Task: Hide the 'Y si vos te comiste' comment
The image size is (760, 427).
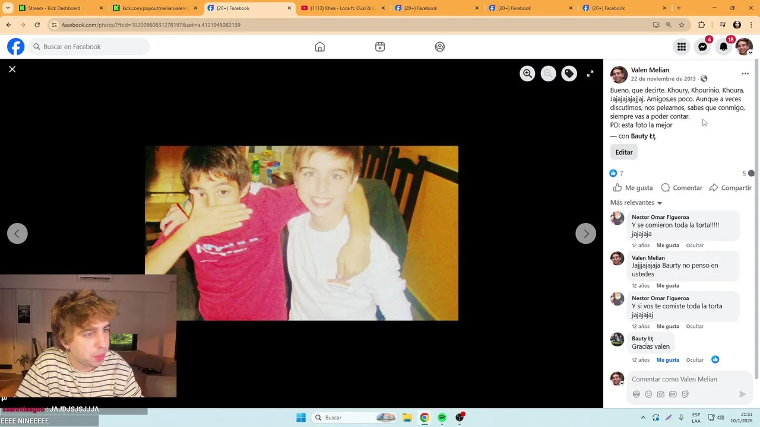Action: point(695,327)
